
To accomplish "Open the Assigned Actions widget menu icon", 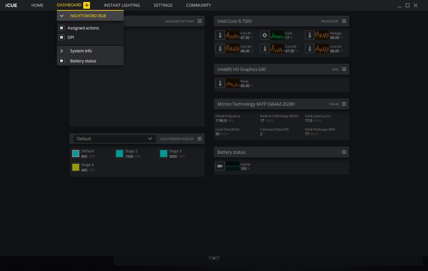I will click(200, 21).
